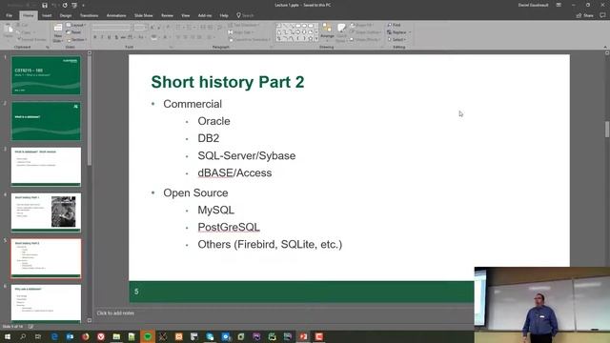Image resolution: width=610 pixels, height=343 pixels.
Task: Click the Windows search icon in taskbar
Action: (23, 336)
